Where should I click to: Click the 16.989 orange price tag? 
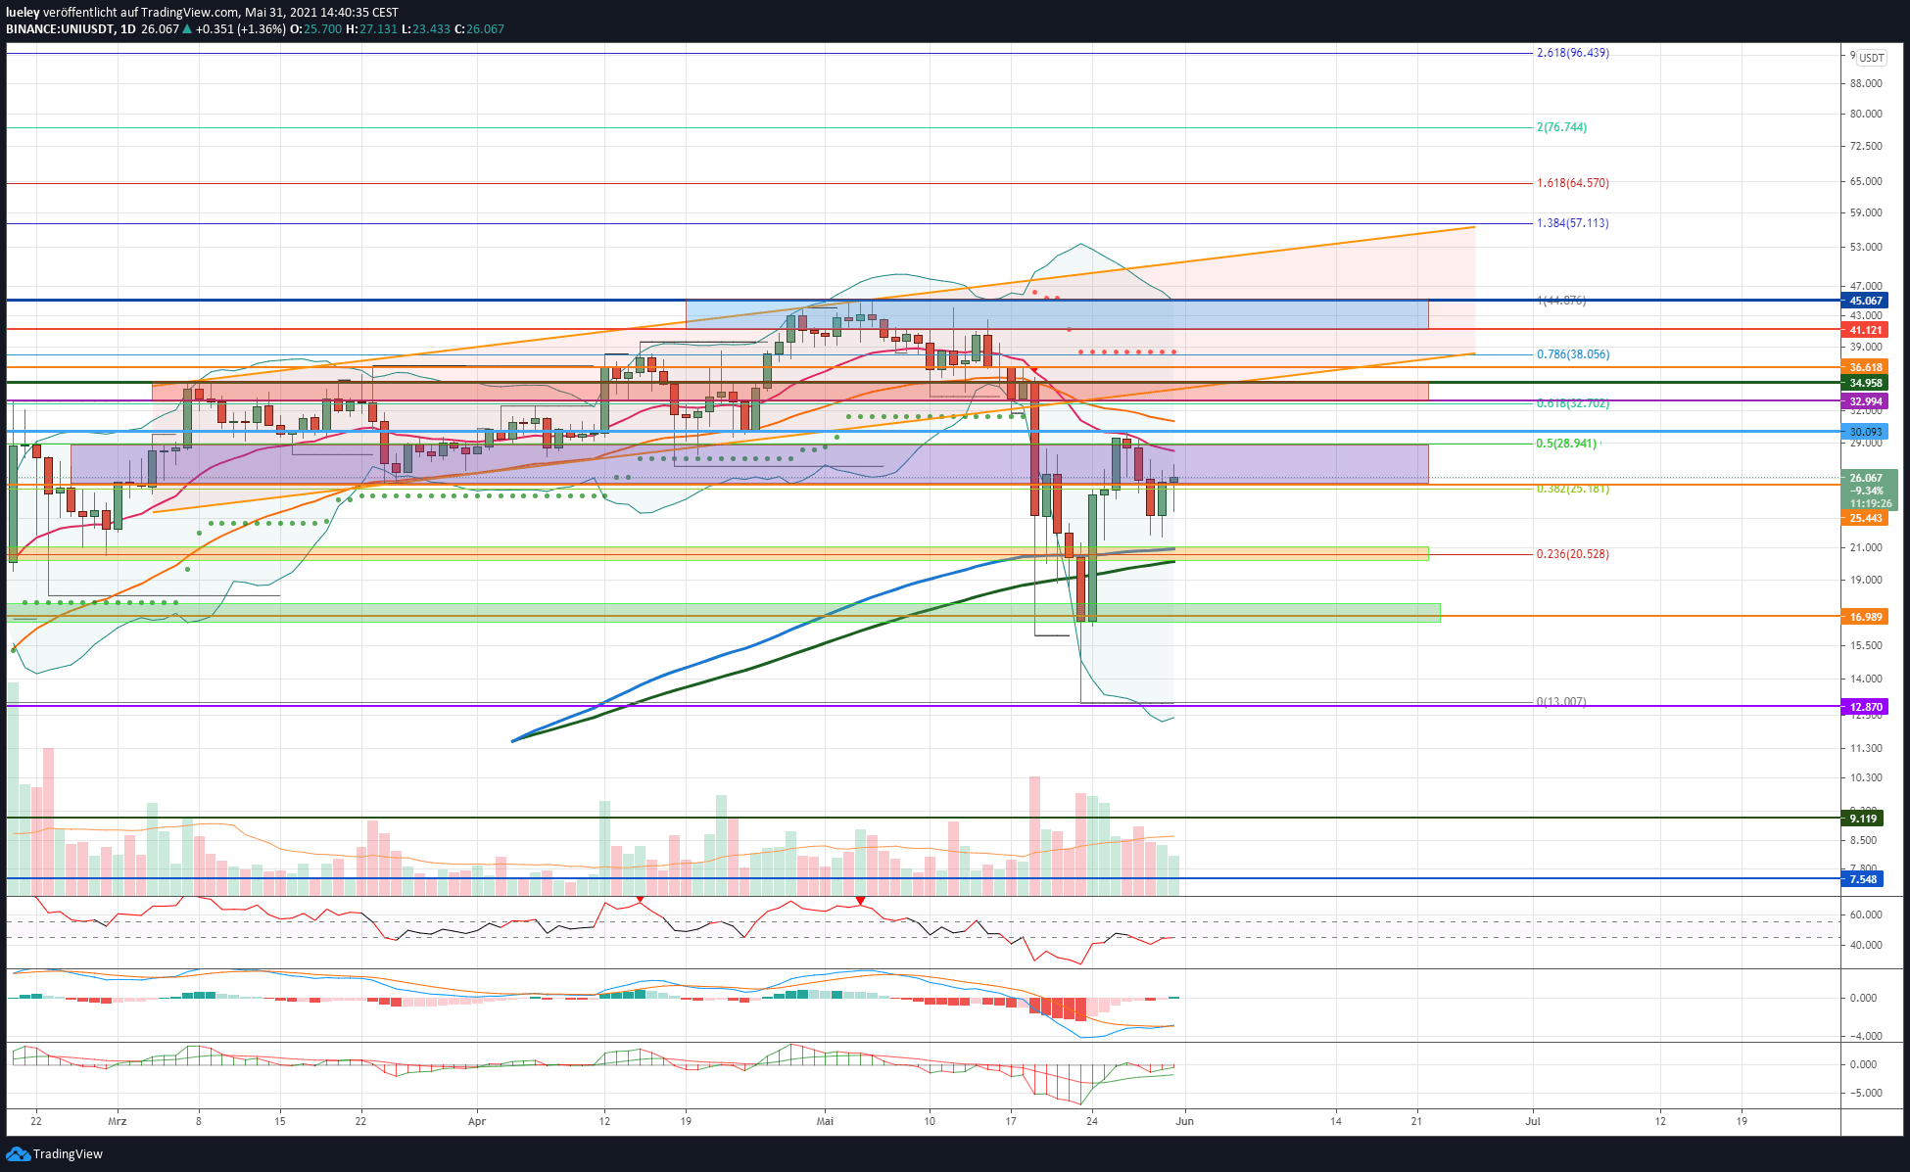tap(1865, 617)
